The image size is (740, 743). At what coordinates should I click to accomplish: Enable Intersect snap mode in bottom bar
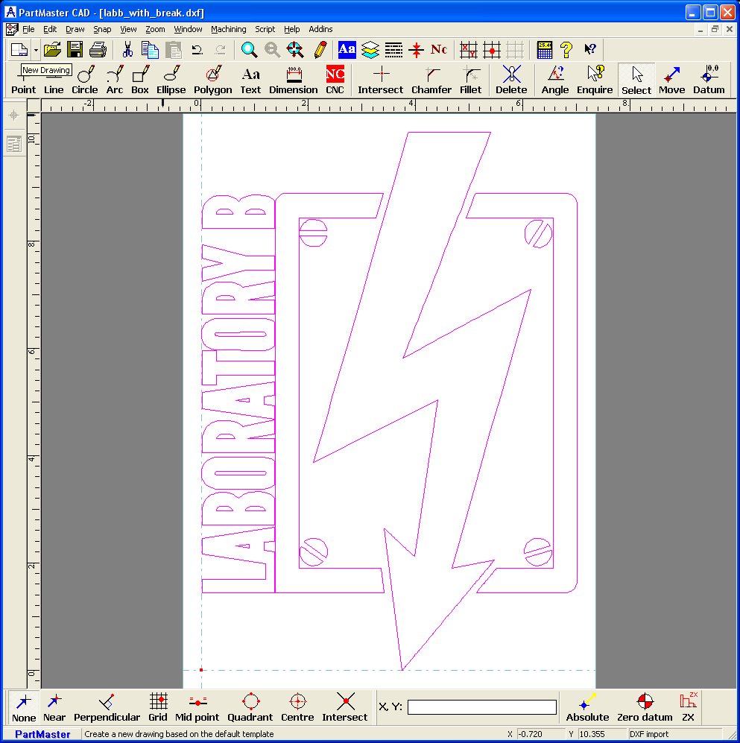tap(345, 707)
